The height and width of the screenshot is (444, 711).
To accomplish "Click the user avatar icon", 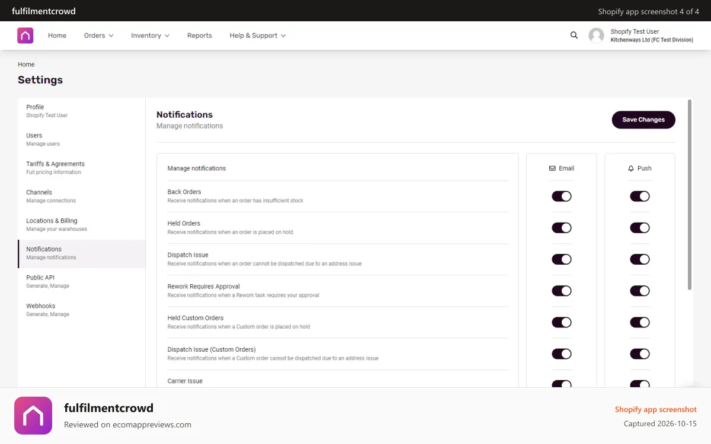I will coord(596,36).
